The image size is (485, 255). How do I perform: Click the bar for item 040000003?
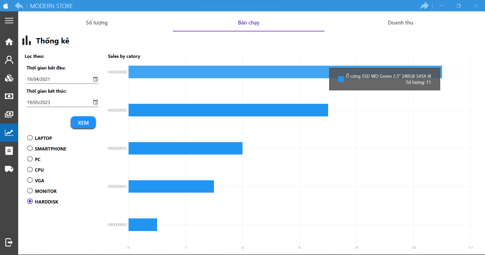pyautogui.click(x=143, y=225)
